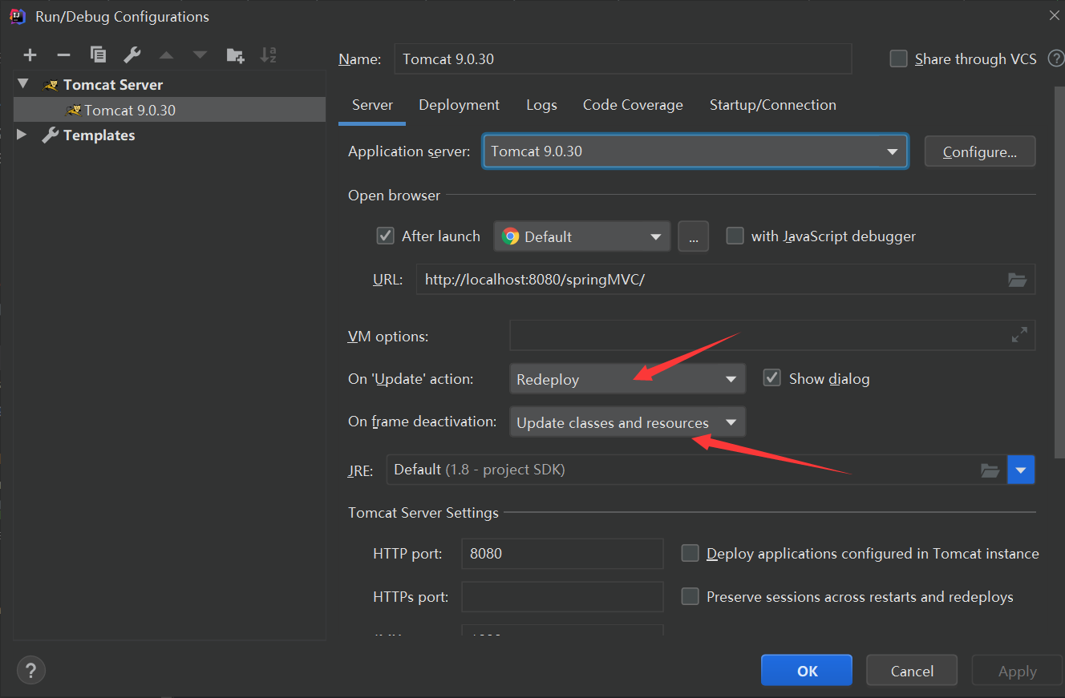Confirm with the OK button
This screenshot has width=1065, height=698.
807,671
